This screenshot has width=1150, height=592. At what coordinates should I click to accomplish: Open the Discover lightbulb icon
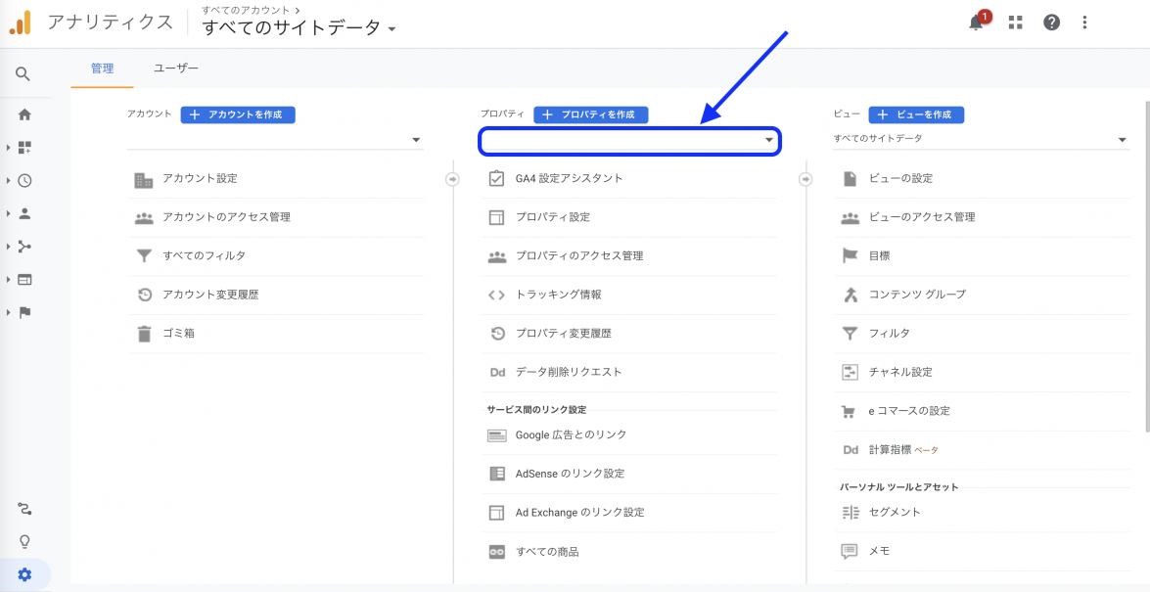[x=24, y=541]
